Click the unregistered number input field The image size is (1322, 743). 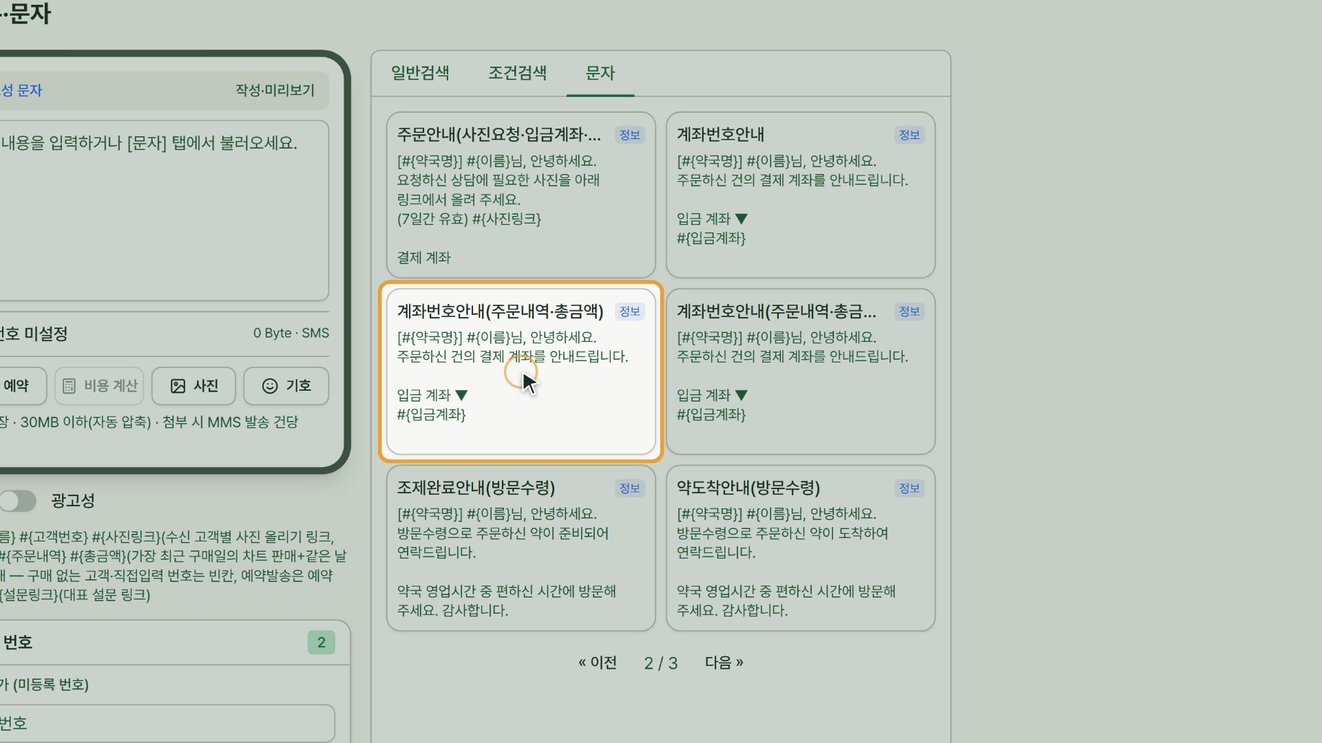[167, 723]
